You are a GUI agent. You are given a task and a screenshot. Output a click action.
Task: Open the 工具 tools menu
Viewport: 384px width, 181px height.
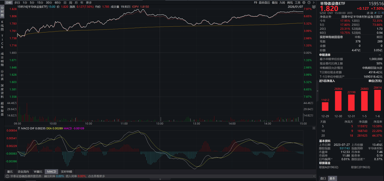click(x=297, y=2)
